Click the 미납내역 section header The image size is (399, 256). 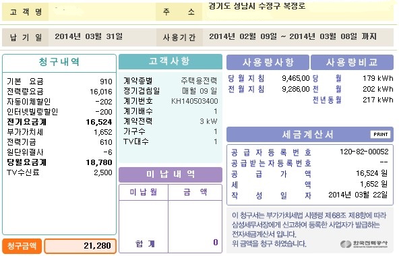tap(171, 174)
